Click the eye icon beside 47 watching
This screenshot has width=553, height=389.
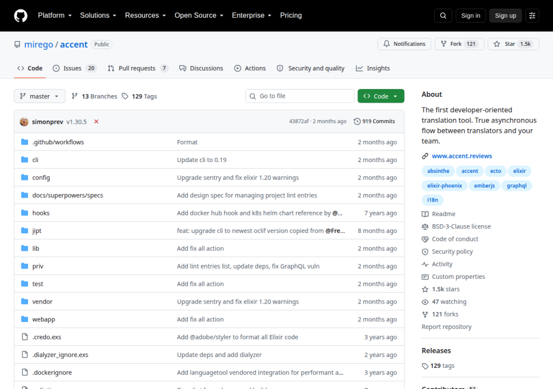pos(425,302)
